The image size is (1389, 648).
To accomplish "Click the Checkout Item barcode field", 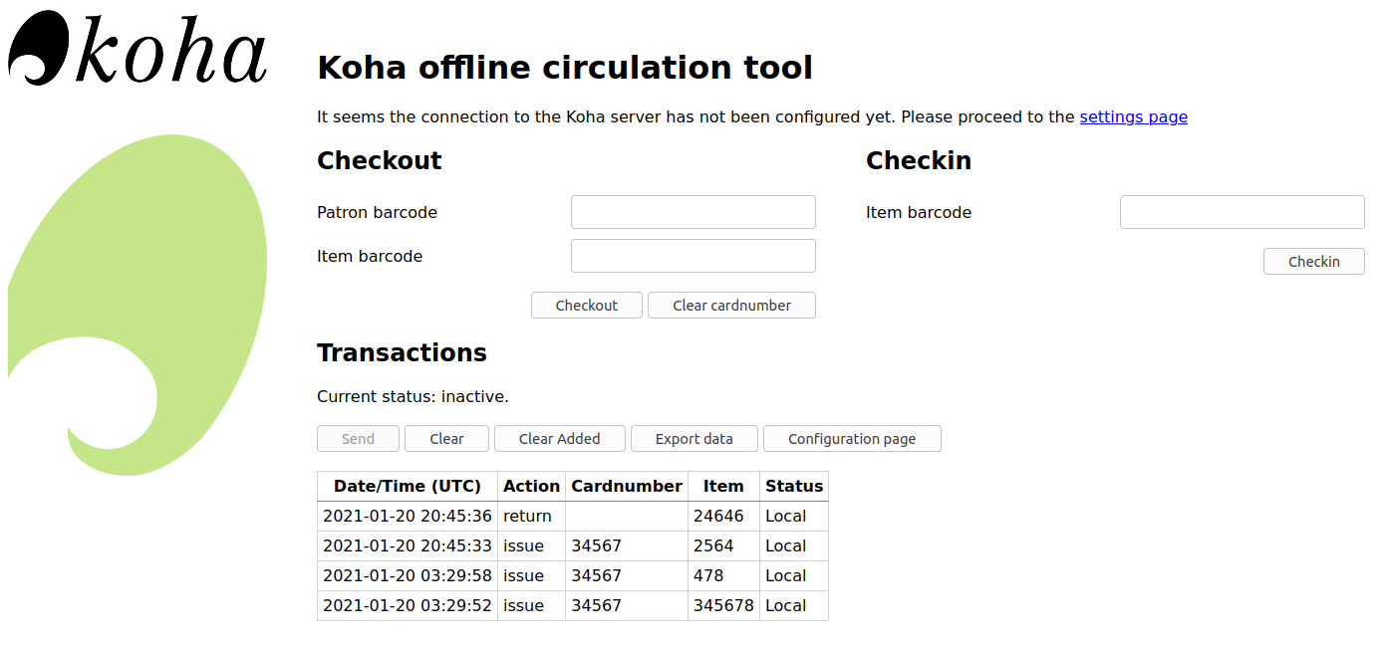I will click(693, 256).
